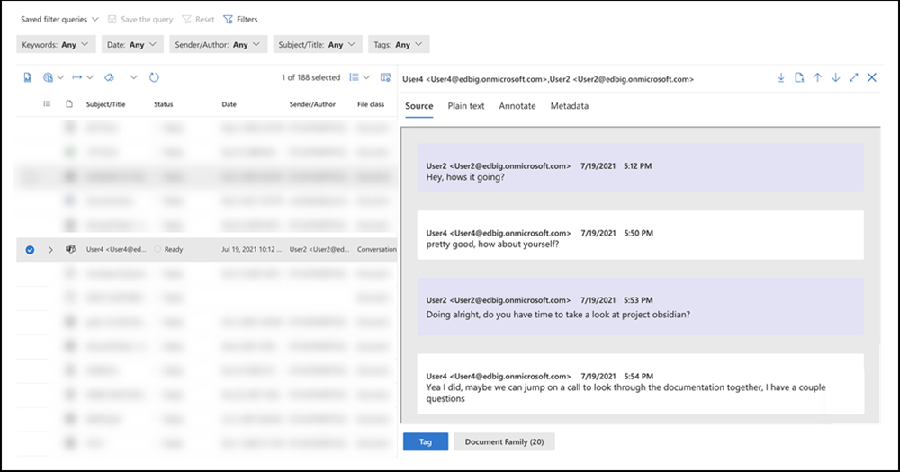Open the Tags filter dropdown
Viewport: 900px width, 472px height.
pyautogui.click(x=398, y=44)
